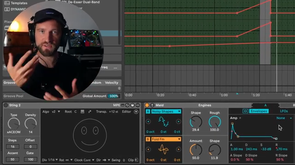Click the Release value 170 ms
The image size is (295, 165).
click(282, 149)
